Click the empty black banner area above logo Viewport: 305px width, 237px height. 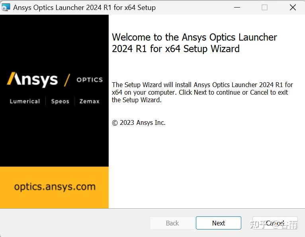click(54, 42)
